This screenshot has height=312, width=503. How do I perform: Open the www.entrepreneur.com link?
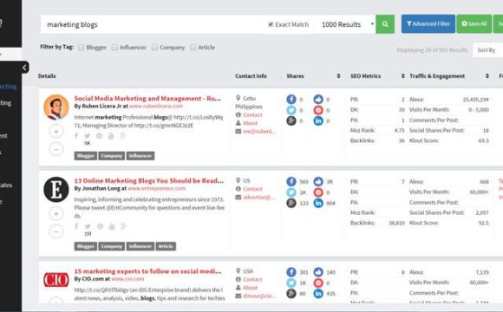pyautogui.click(x=157, y=189)
